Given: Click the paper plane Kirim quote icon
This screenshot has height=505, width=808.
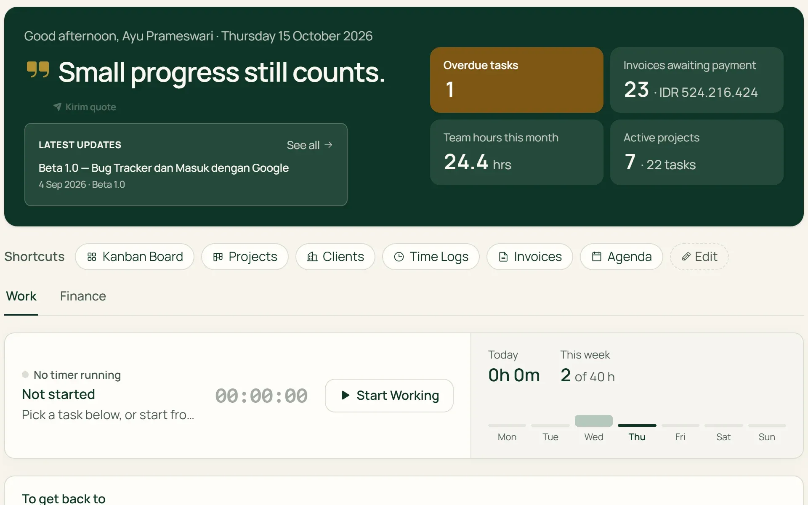Looking at the screenshot, I should tap(57, 107).
